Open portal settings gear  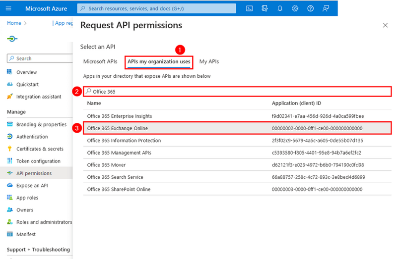295,8
